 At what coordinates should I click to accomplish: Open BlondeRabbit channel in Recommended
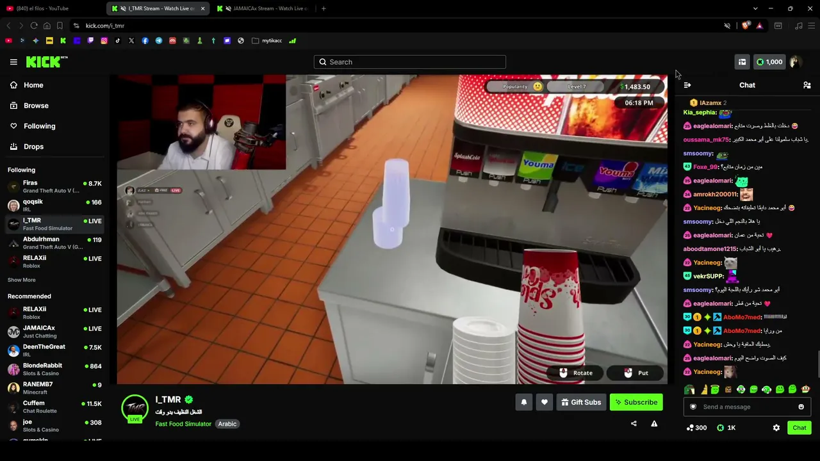[x=54, y=369]
